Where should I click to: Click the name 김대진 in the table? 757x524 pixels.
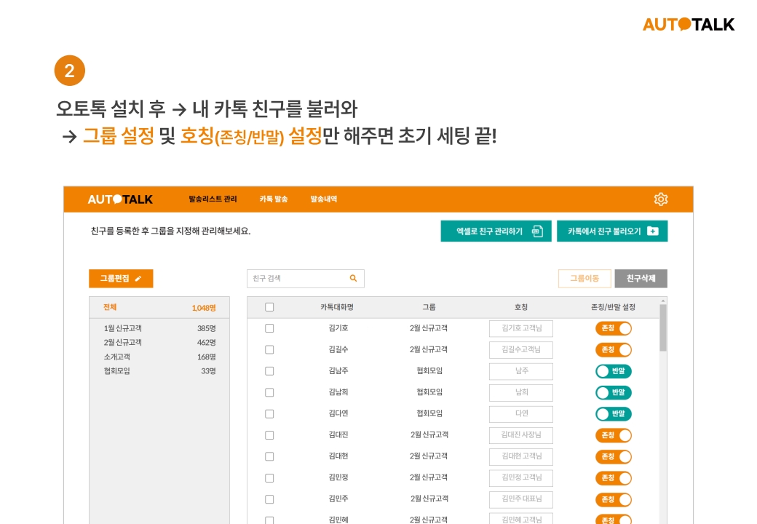[x=338, y=434]
